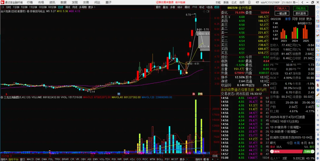Viewport: 320px width, 161px height.
Task: Open the 复权 dropdown
Action: [x=158, y=7]
